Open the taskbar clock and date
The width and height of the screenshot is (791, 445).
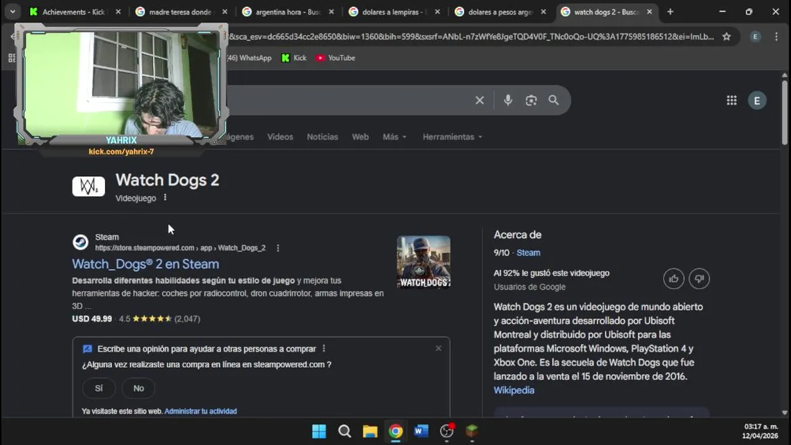click(761, 431)
